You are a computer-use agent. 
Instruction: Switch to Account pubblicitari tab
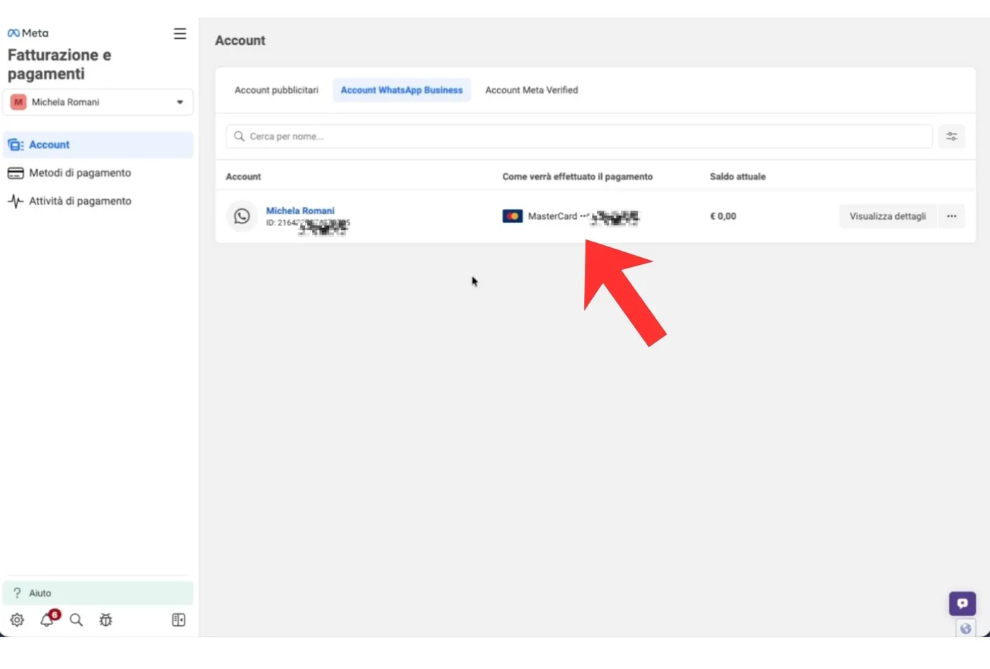click(276, 90)
